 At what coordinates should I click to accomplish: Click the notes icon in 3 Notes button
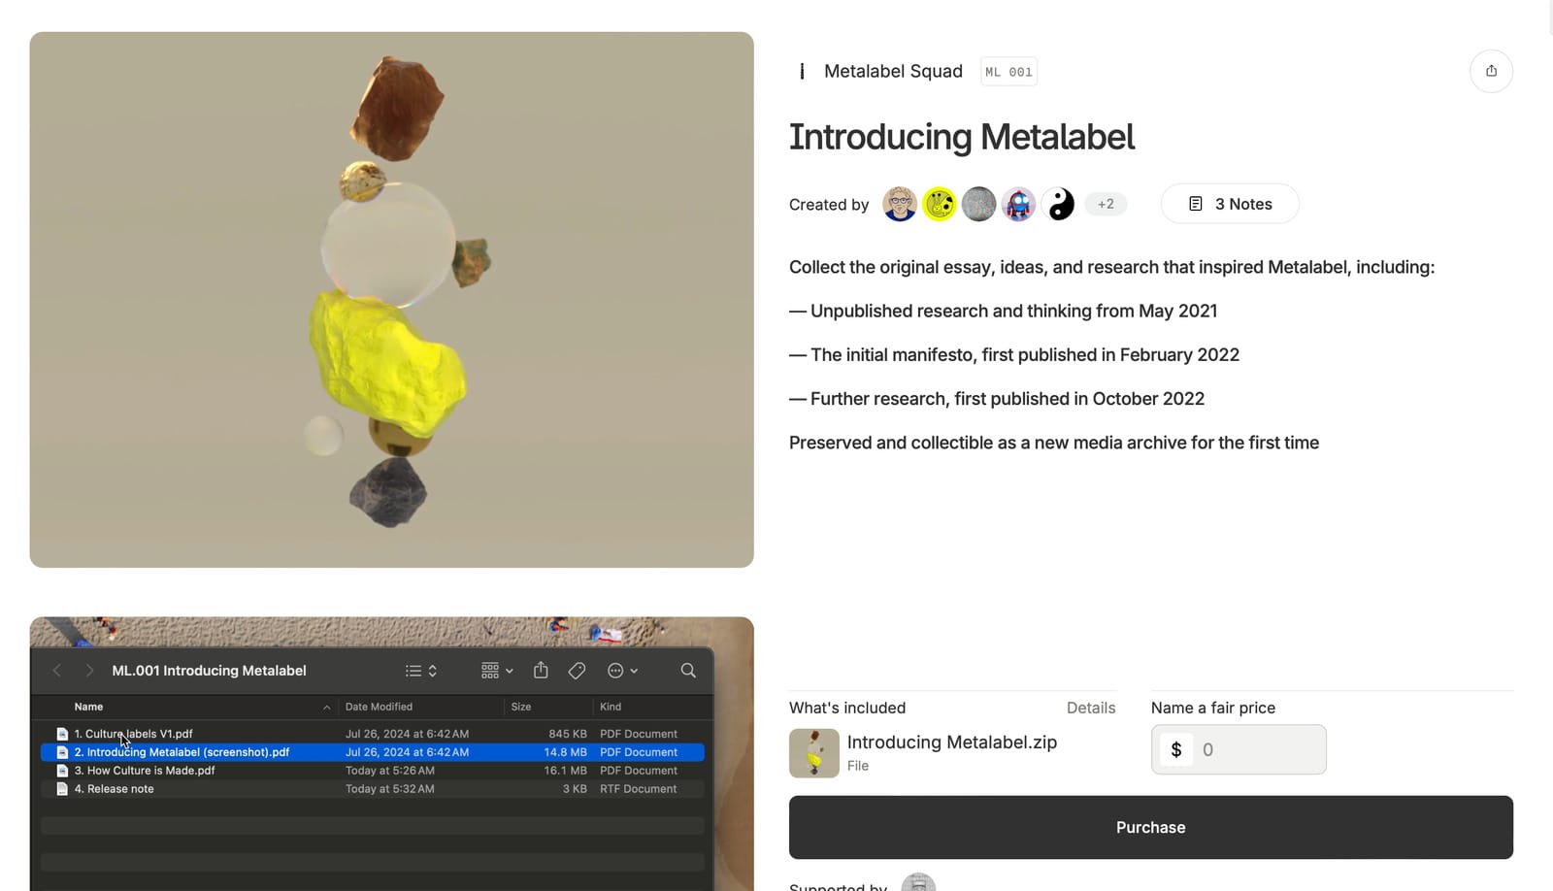tap(1196, 204)
